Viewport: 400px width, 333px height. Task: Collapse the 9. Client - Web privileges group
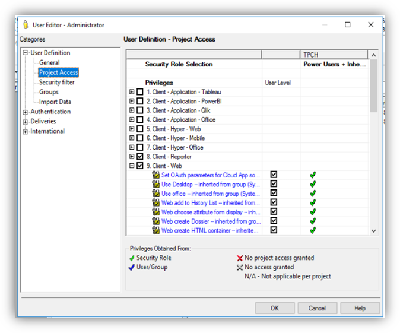pyautogui.click(x=132, y=166)
